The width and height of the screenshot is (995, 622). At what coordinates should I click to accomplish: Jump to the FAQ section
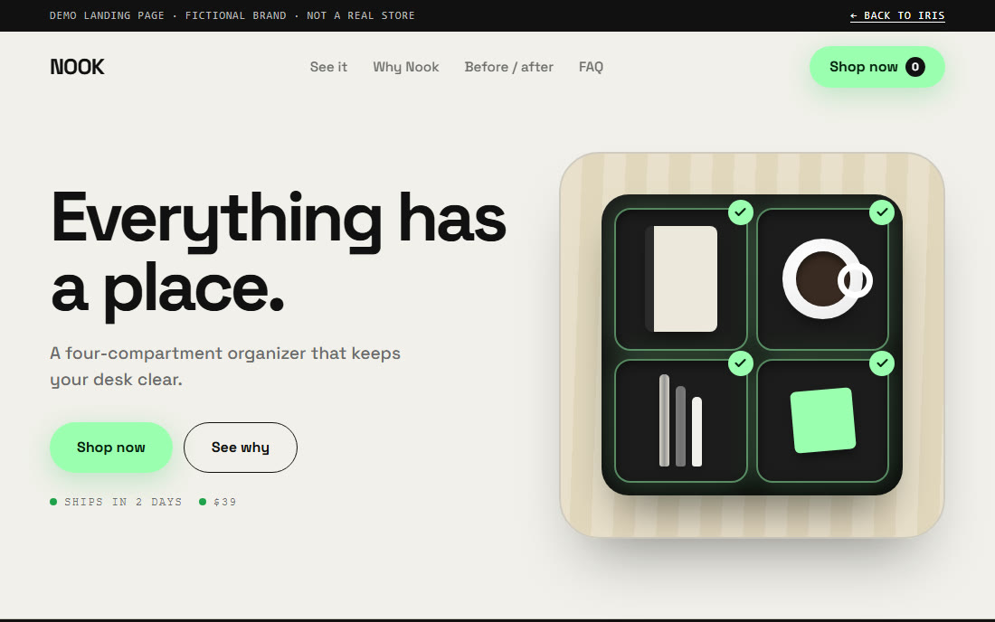click(x=590, y=67)
